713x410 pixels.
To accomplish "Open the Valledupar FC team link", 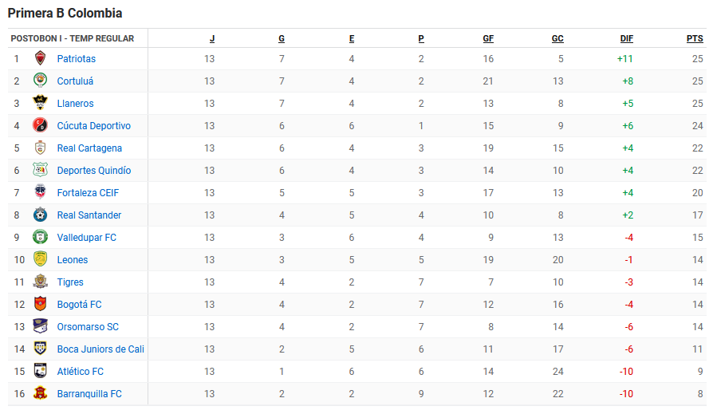I will coord(86,237).
